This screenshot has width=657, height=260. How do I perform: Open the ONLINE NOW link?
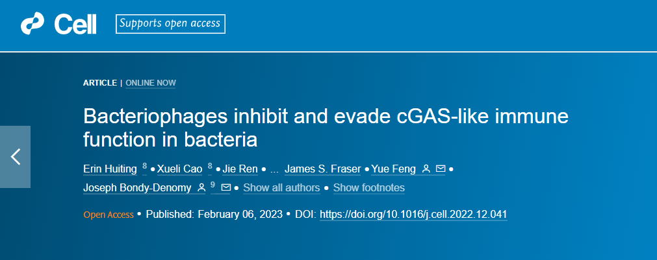coord(151,83)
